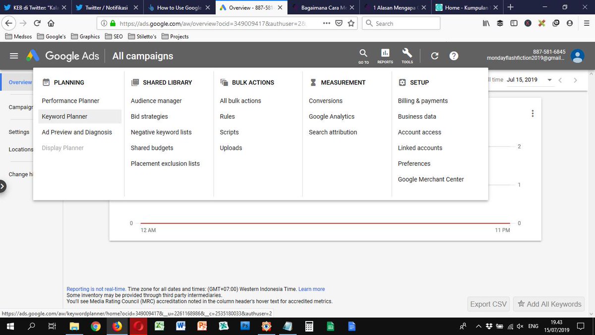595x335 pixels.
Task: Select Bid strategies
Action: 149,117
